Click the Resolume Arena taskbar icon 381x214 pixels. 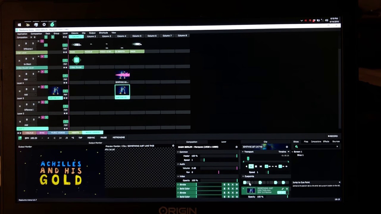[52, 24]
